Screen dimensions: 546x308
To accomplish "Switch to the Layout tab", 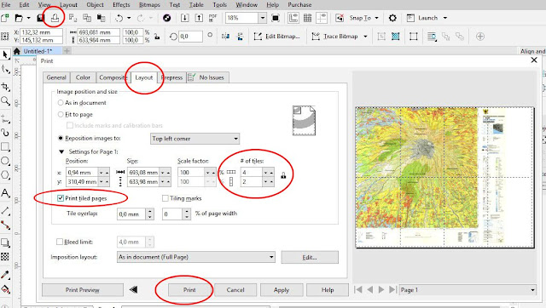I will point(144,77).
